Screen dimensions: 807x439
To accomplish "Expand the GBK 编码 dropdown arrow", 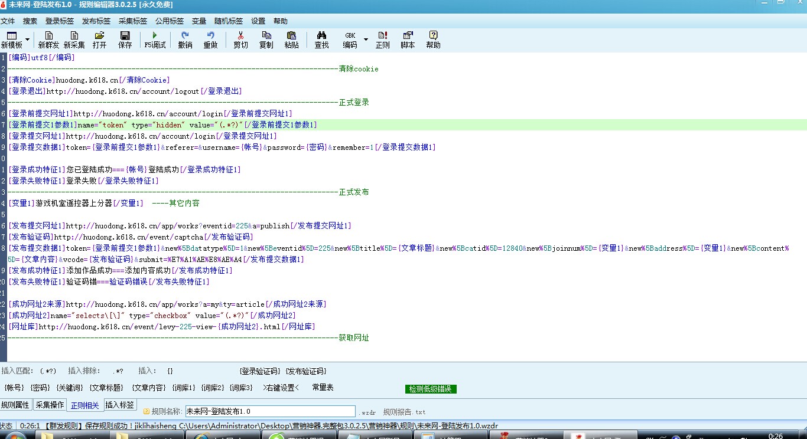I will coord(366,40).
